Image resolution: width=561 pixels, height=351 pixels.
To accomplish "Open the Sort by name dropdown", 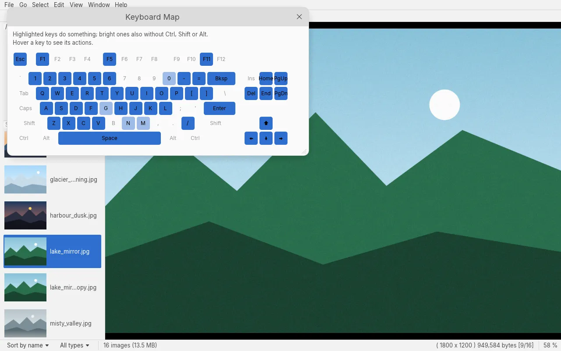I will pos(28,345).
